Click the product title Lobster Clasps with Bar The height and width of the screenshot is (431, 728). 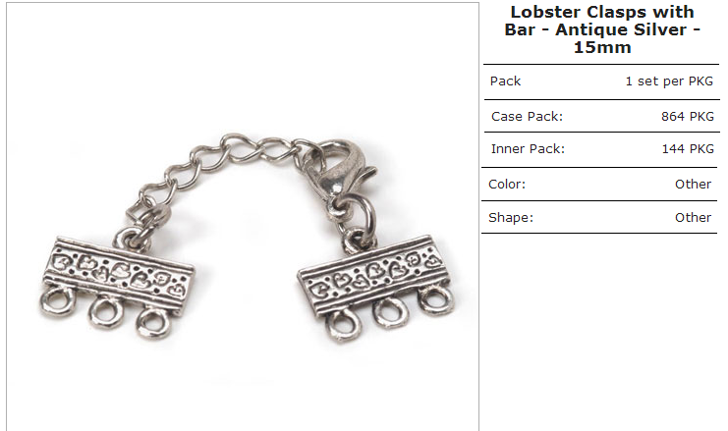(x=602, y=29)
